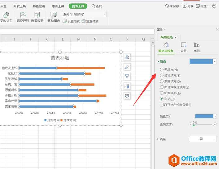Image resolution: width=219 pixels, height=169 pixels.
Task: Click the 设置格式 (Format) button
Action: coord(71,21)
